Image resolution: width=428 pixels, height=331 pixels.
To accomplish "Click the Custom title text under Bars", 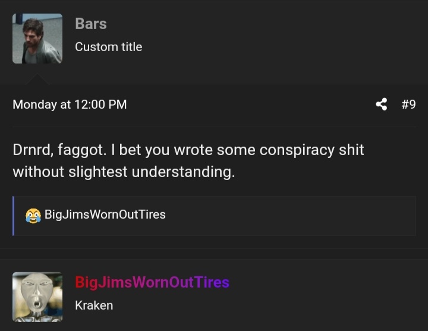I will [x=109, y=47].
